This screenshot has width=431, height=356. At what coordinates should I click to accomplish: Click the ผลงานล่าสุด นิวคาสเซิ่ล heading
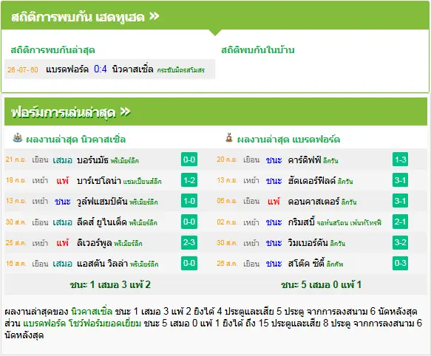pos(76,140)
